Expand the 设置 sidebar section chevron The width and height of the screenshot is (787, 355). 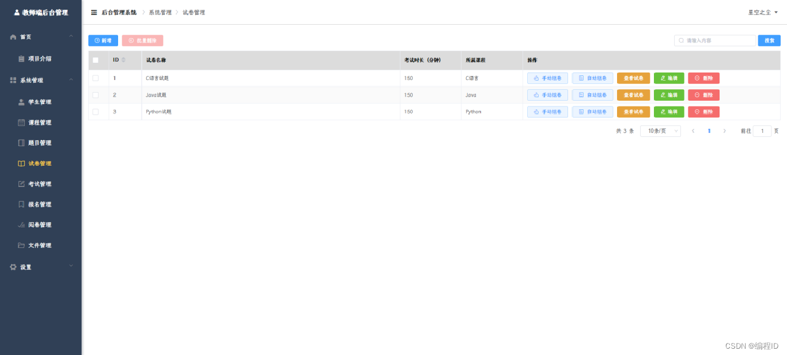71,266
